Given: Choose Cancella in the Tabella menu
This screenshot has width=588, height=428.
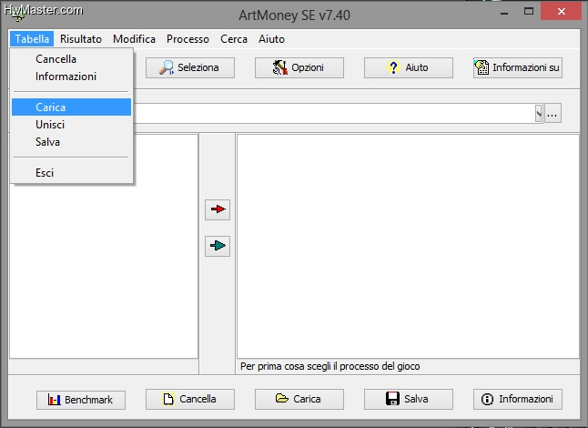Looking at the screenshot, I should coord(71,59).
